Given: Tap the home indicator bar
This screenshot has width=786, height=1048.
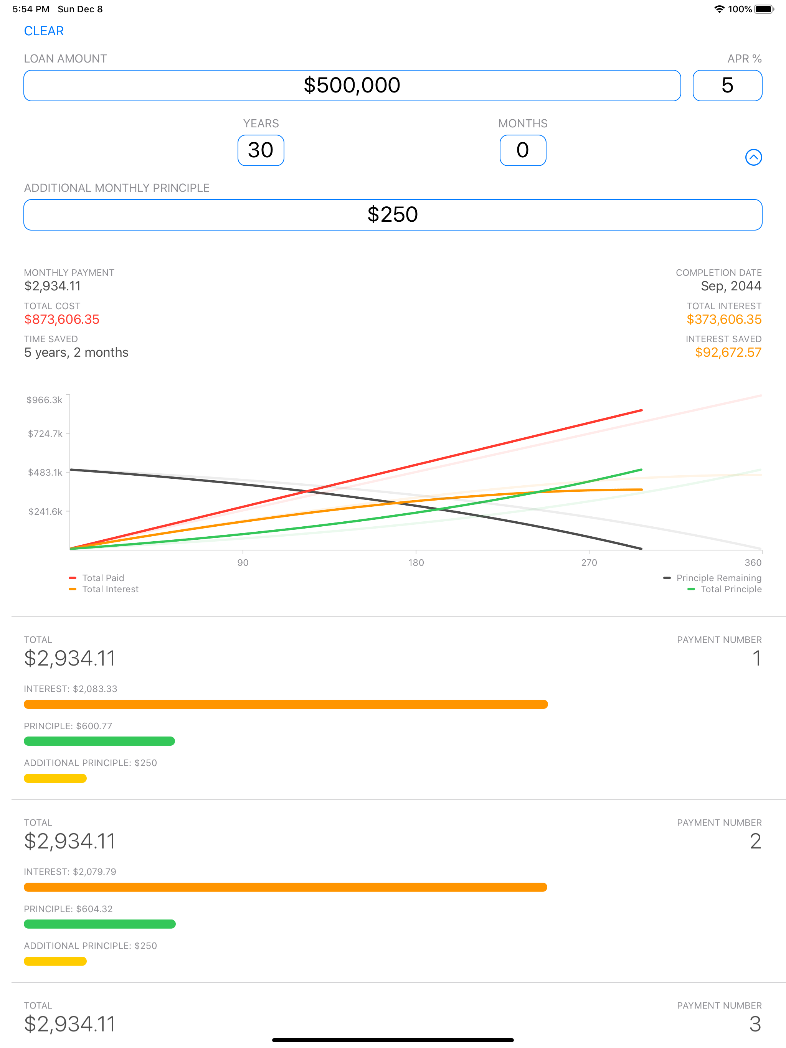Looking at the screenshot, I should 393,1040.
